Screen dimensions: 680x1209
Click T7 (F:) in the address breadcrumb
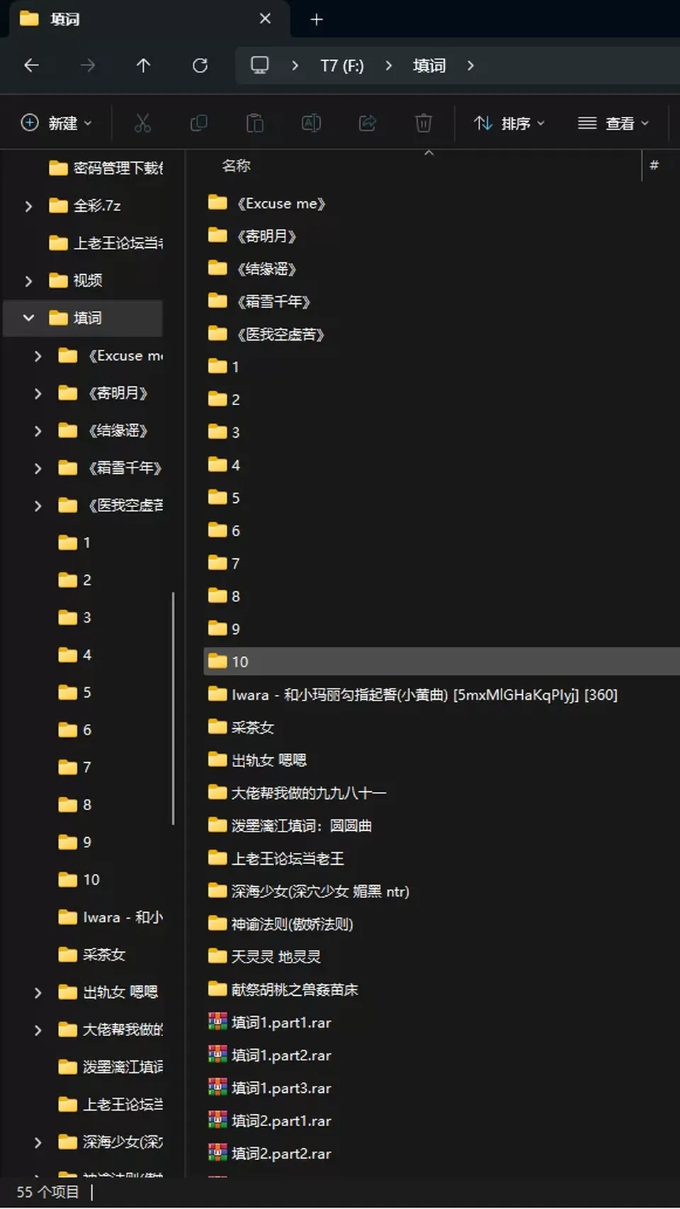click(342, 66)
